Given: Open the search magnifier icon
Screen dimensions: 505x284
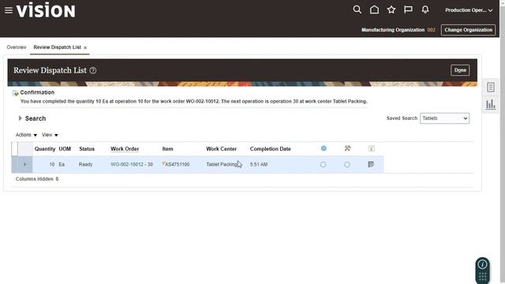Looking at the screenshot, I should click(357, 9).
